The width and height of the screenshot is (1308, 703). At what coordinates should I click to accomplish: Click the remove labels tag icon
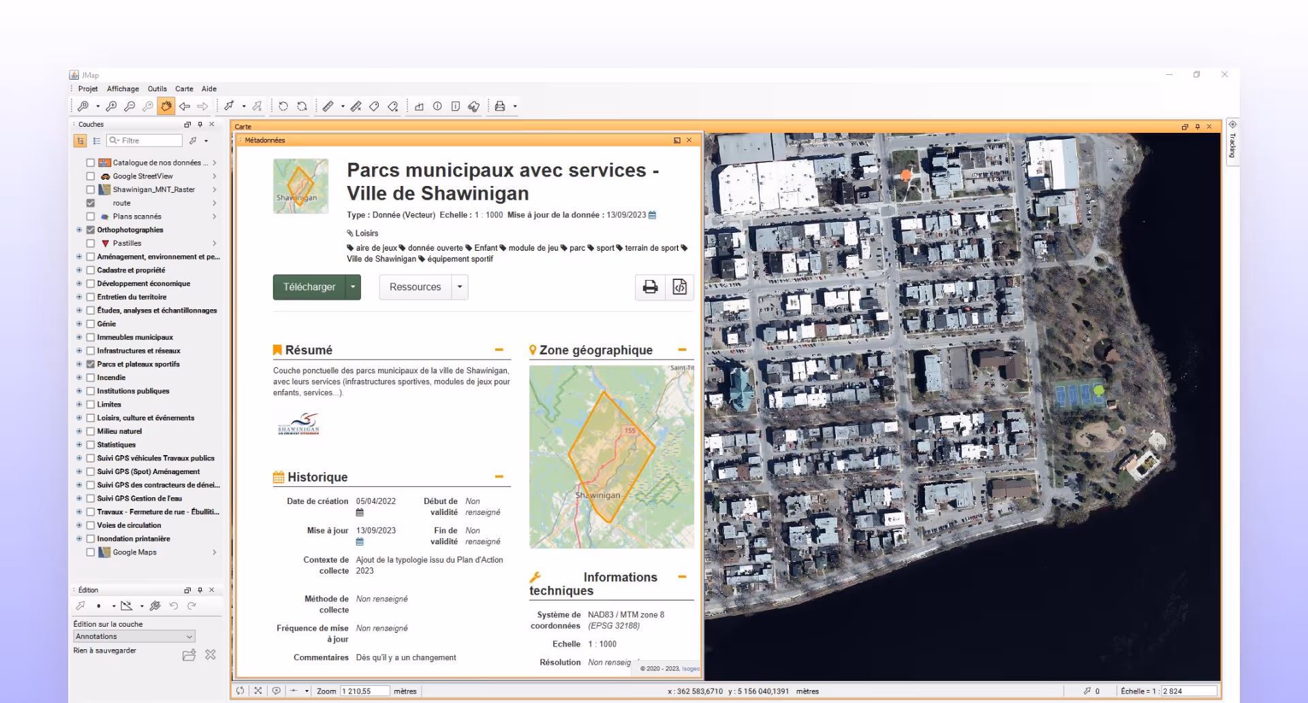pyautogui.click(x=393, y=106)
